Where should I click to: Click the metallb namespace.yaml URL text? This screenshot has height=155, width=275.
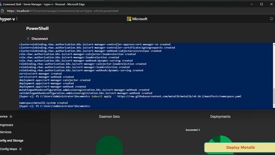pyautogui.click(x=179, y=96)
